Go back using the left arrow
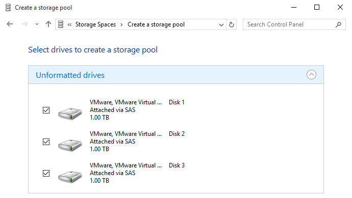352x198 pixels. pyautogui.click(x=10, y=24)
